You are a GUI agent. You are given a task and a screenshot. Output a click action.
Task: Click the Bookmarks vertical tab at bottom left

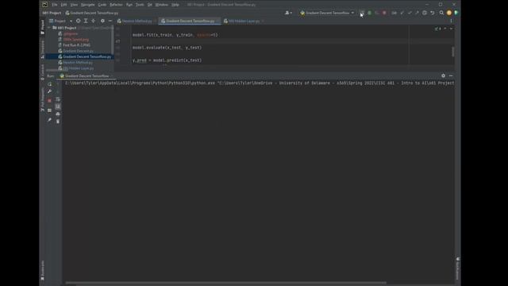42,270
